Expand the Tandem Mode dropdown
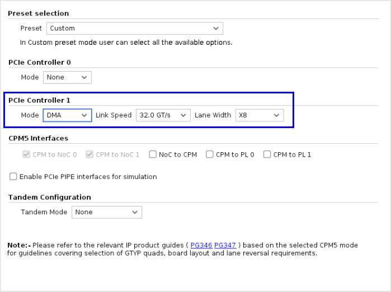The width and height of the screenshot is (391, 292). coord(106,212)
